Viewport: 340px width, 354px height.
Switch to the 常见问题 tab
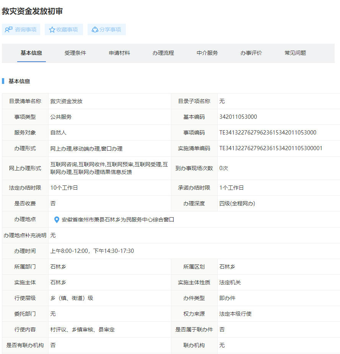coord(295,53)
